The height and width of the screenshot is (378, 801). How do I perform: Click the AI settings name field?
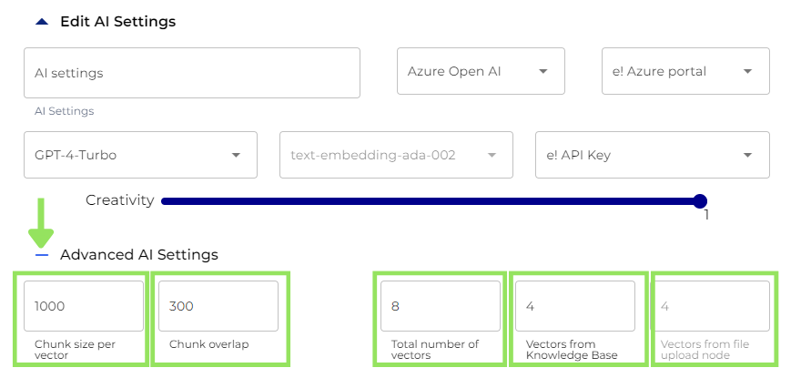191,73
